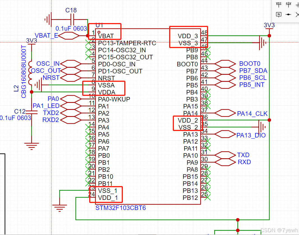
Task: Click the ground symbol left of C18
Action: point(48,19)
